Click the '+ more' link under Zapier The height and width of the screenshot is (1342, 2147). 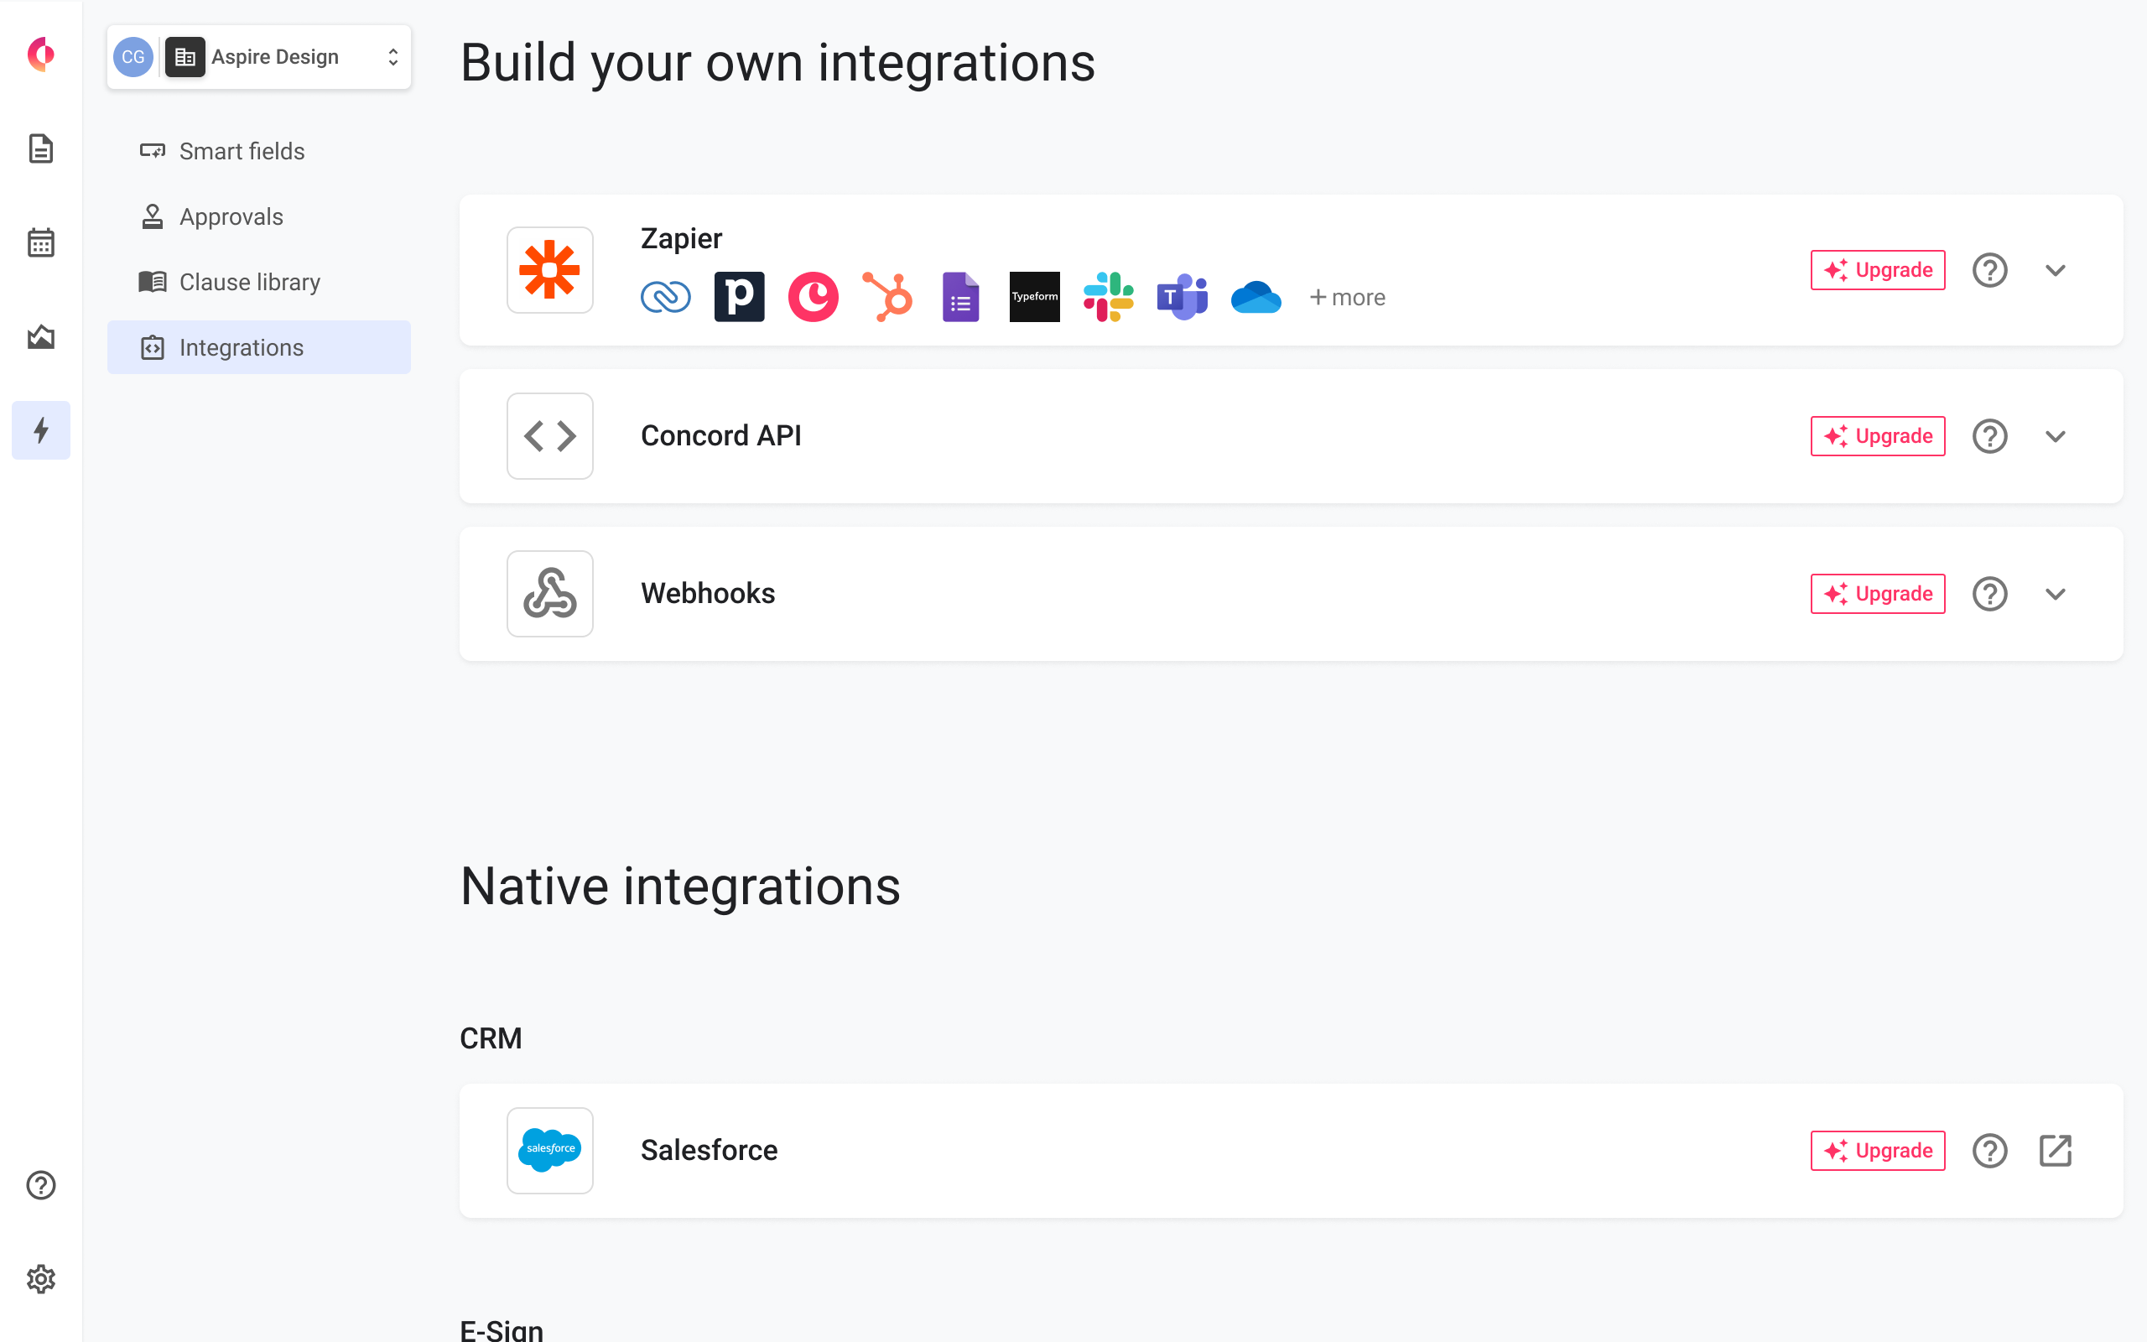point(1347,297)
